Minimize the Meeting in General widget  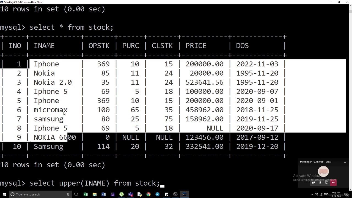(x=345, y=162)
